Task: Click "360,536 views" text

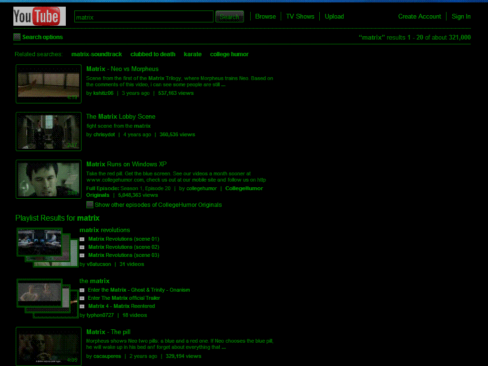Action: pos(177,134)
